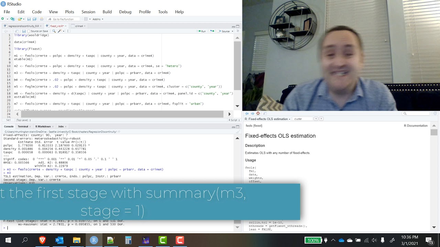Click the save icon in editor toolbar
Viewport: 440px width, 247px height.
pyautogui.click(x=24, y=31)
